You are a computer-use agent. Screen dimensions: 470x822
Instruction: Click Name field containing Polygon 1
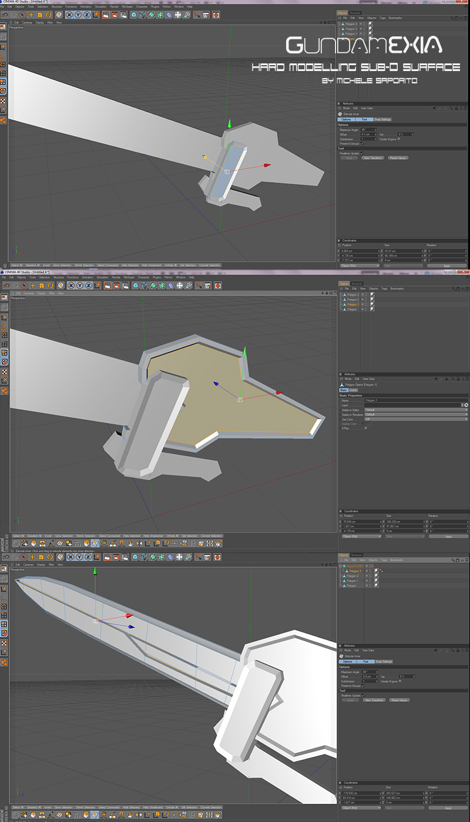(x=416, y=400)
